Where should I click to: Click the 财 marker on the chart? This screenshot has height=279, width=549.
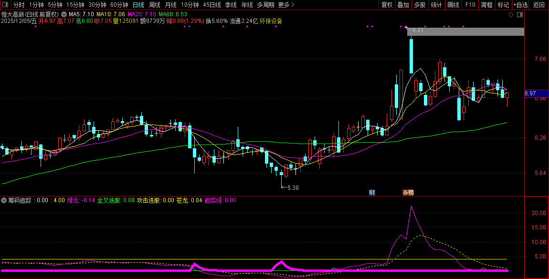coord(372,193)
